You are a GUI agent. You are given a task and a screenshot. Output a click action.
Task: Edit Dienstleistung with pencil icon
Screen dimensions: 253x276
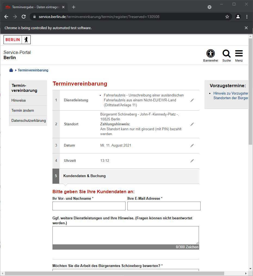pos(192,100)
